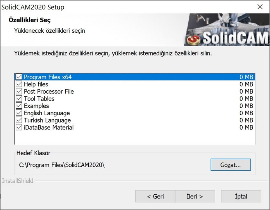270x210 pixels.
Task: Click the Gözat... browse button
Action: click(x=230, y=165)
